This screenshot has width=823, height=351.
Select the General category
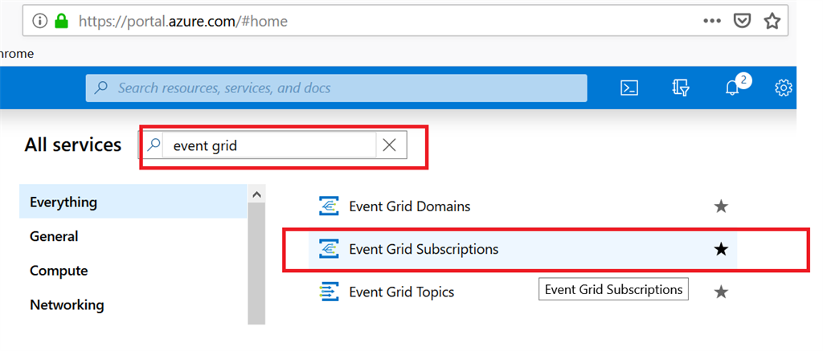[x=54, y=236]
